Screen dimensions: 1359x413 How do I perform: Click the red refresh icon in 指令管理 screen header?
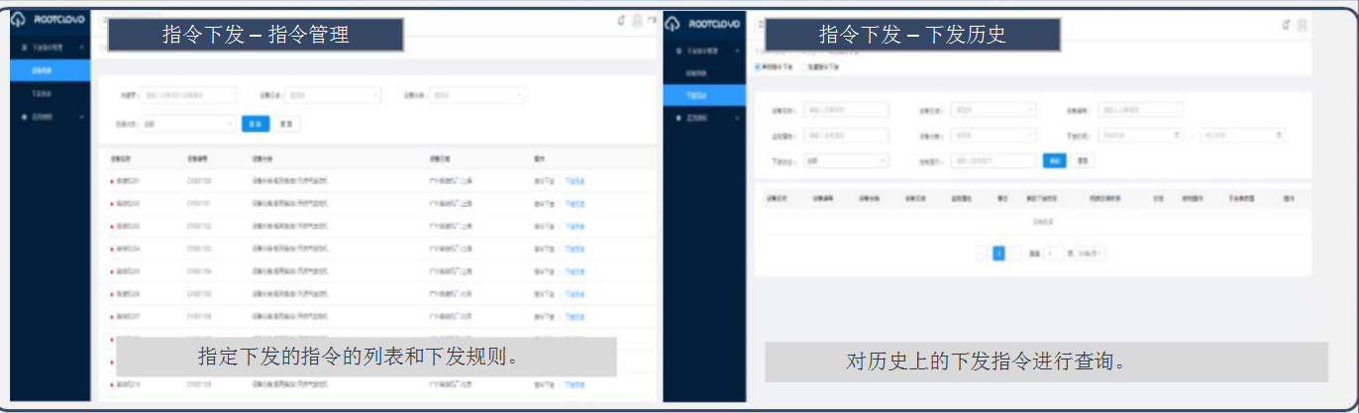[621, 20]
